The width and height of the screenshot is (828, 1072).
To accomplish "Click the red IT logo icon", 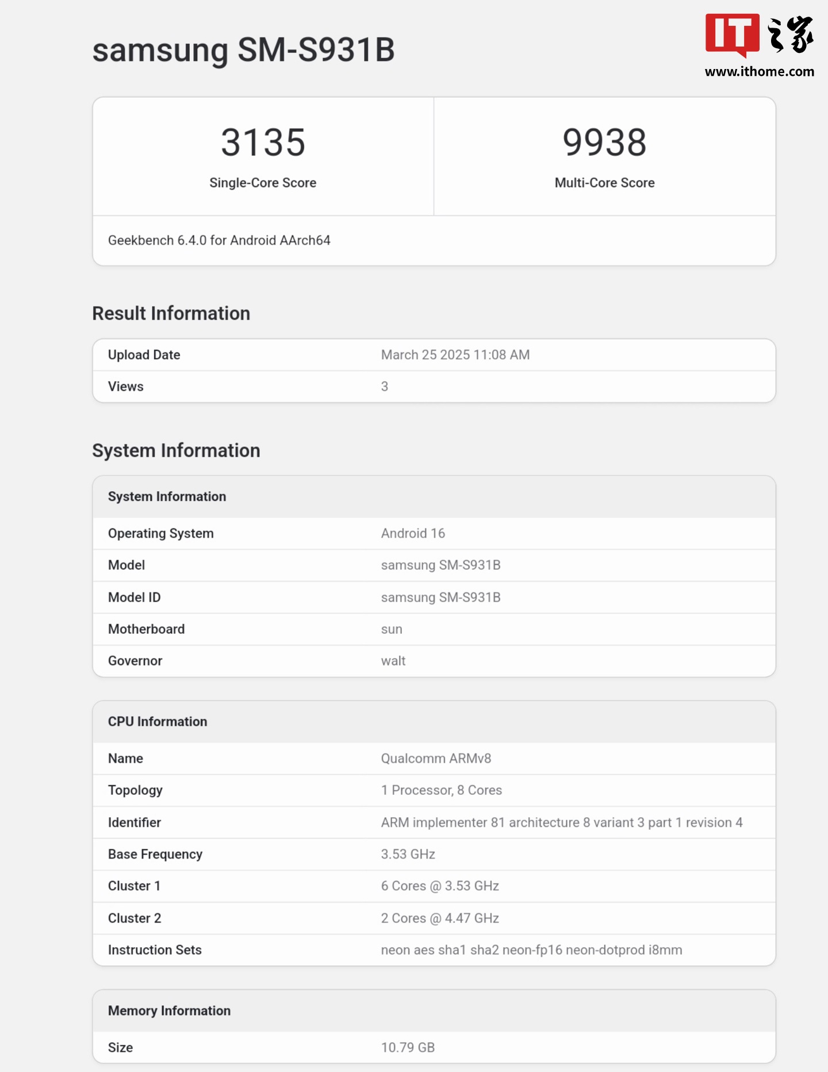I will [x=732, y=35].
